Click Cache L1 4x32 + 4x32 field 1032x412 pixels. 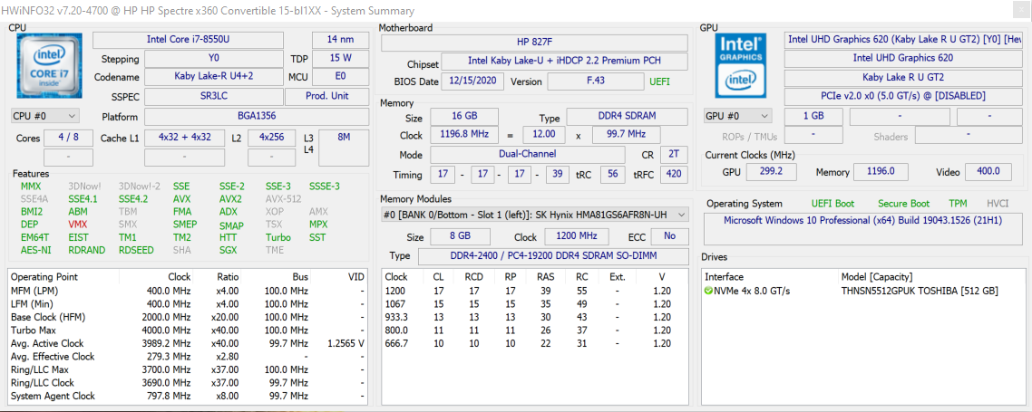pyautogui.click(x=185, y=138)
